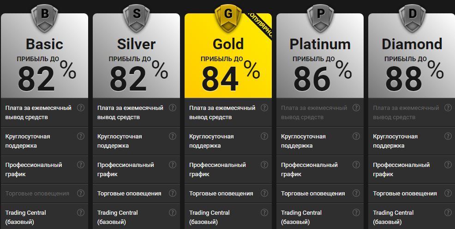Open help icon for Diamond Trading Central
Image resolution: width=455 pixels, height=229 pixels.
(x=448, y=212)
